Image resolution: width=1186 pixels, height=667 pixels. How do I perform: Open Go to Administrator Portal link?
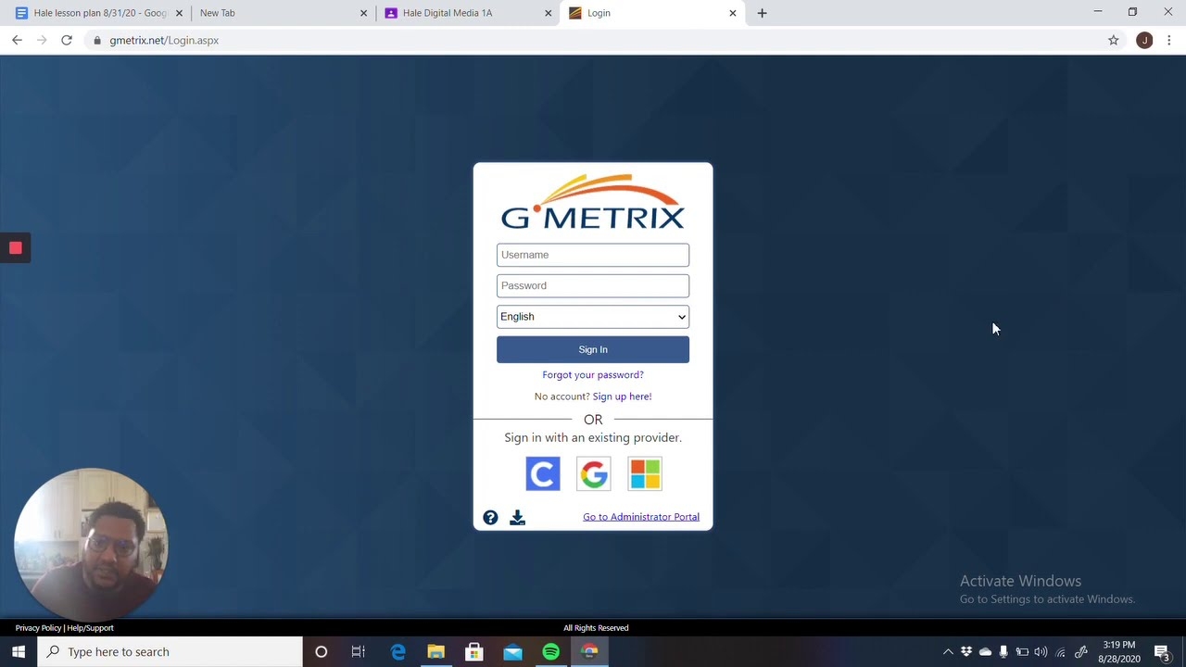[641, 517]
